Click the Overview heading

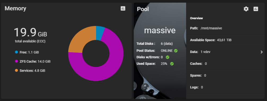pos(196,18)
